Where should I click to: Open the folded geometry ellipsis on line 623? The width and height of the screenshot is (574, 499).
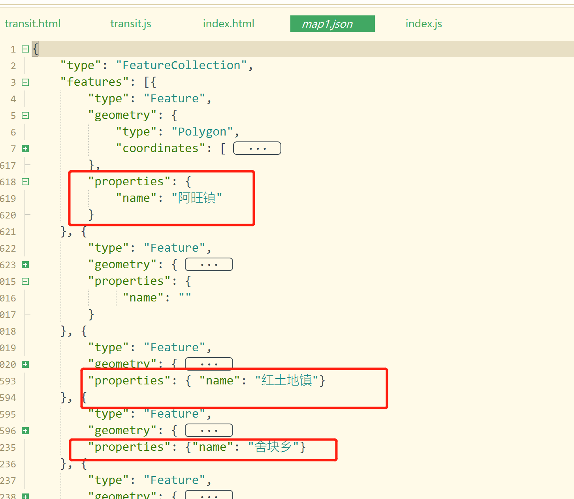209,264
